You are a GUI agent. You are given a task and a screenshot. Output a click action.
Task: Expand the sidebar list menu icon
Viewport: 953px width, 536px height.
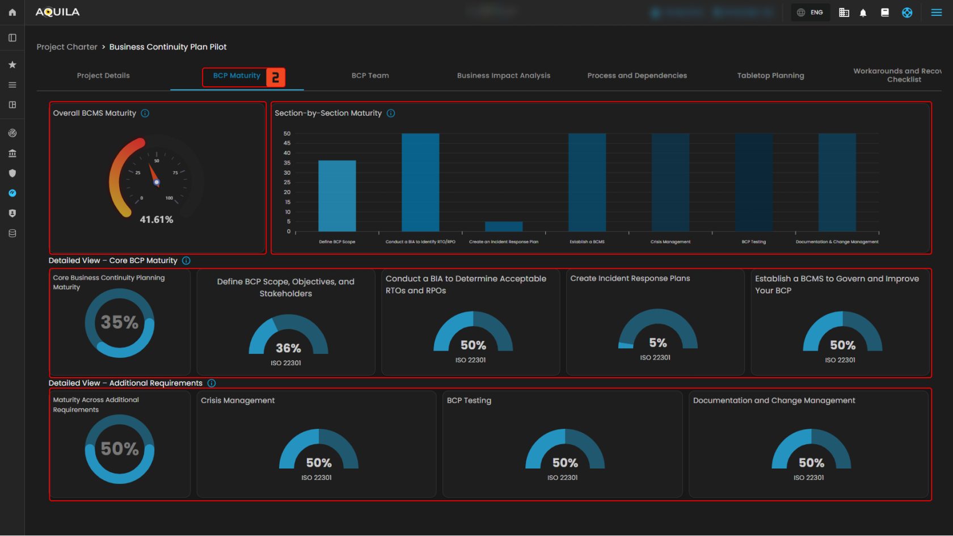[x=12, y=85]
